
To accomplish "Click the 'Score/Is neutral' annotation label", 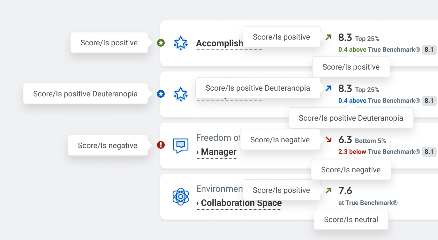I will point(351,220).
